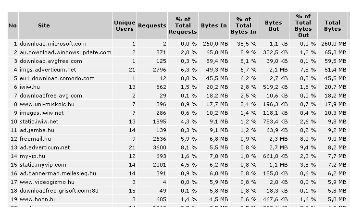Click au.download.windowsupdate.com site entry

click(65, 52)
